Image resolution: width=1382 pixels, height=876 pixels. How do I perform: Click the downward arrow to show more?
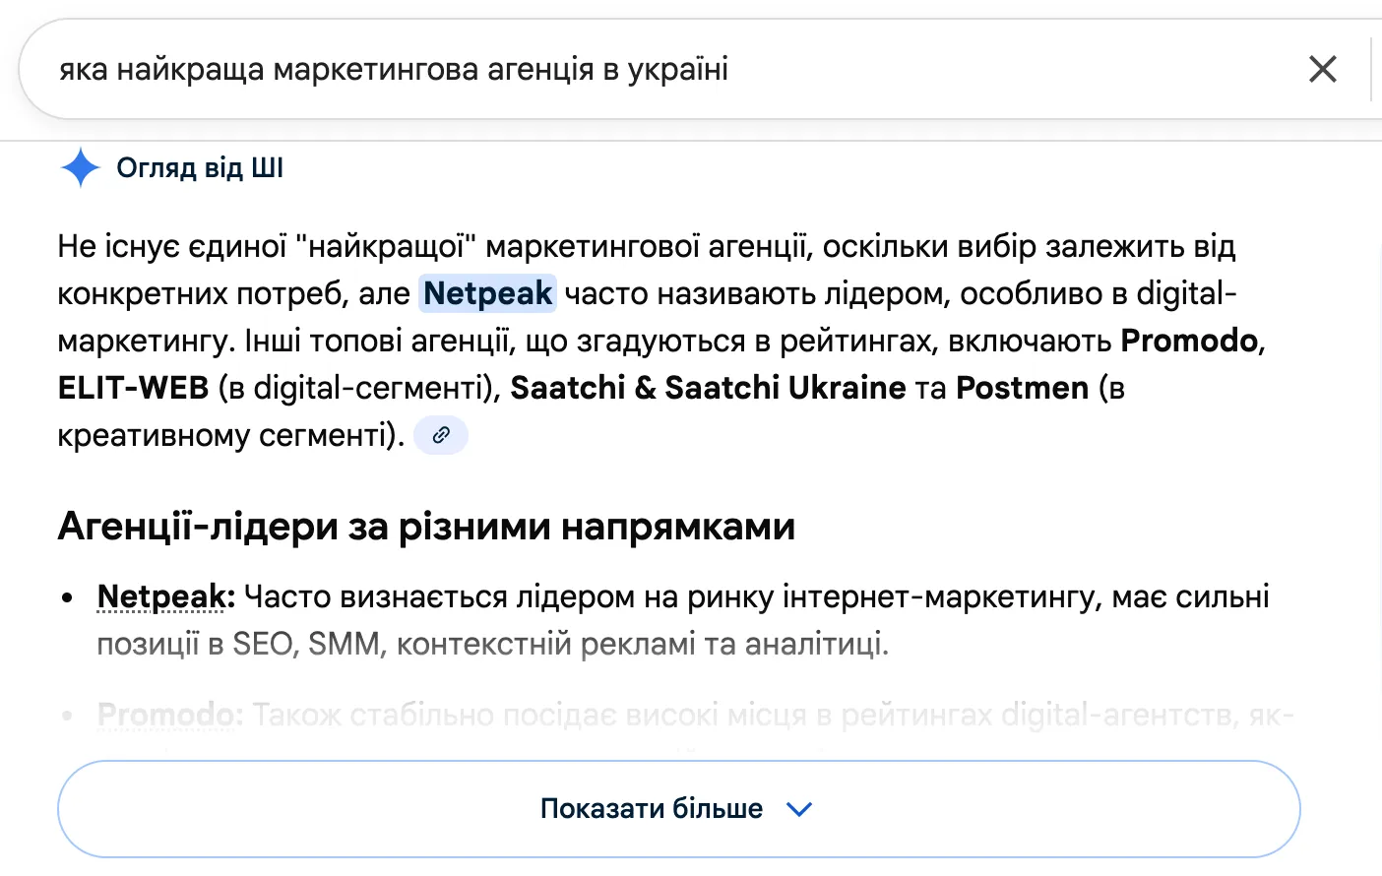(799, 808)
